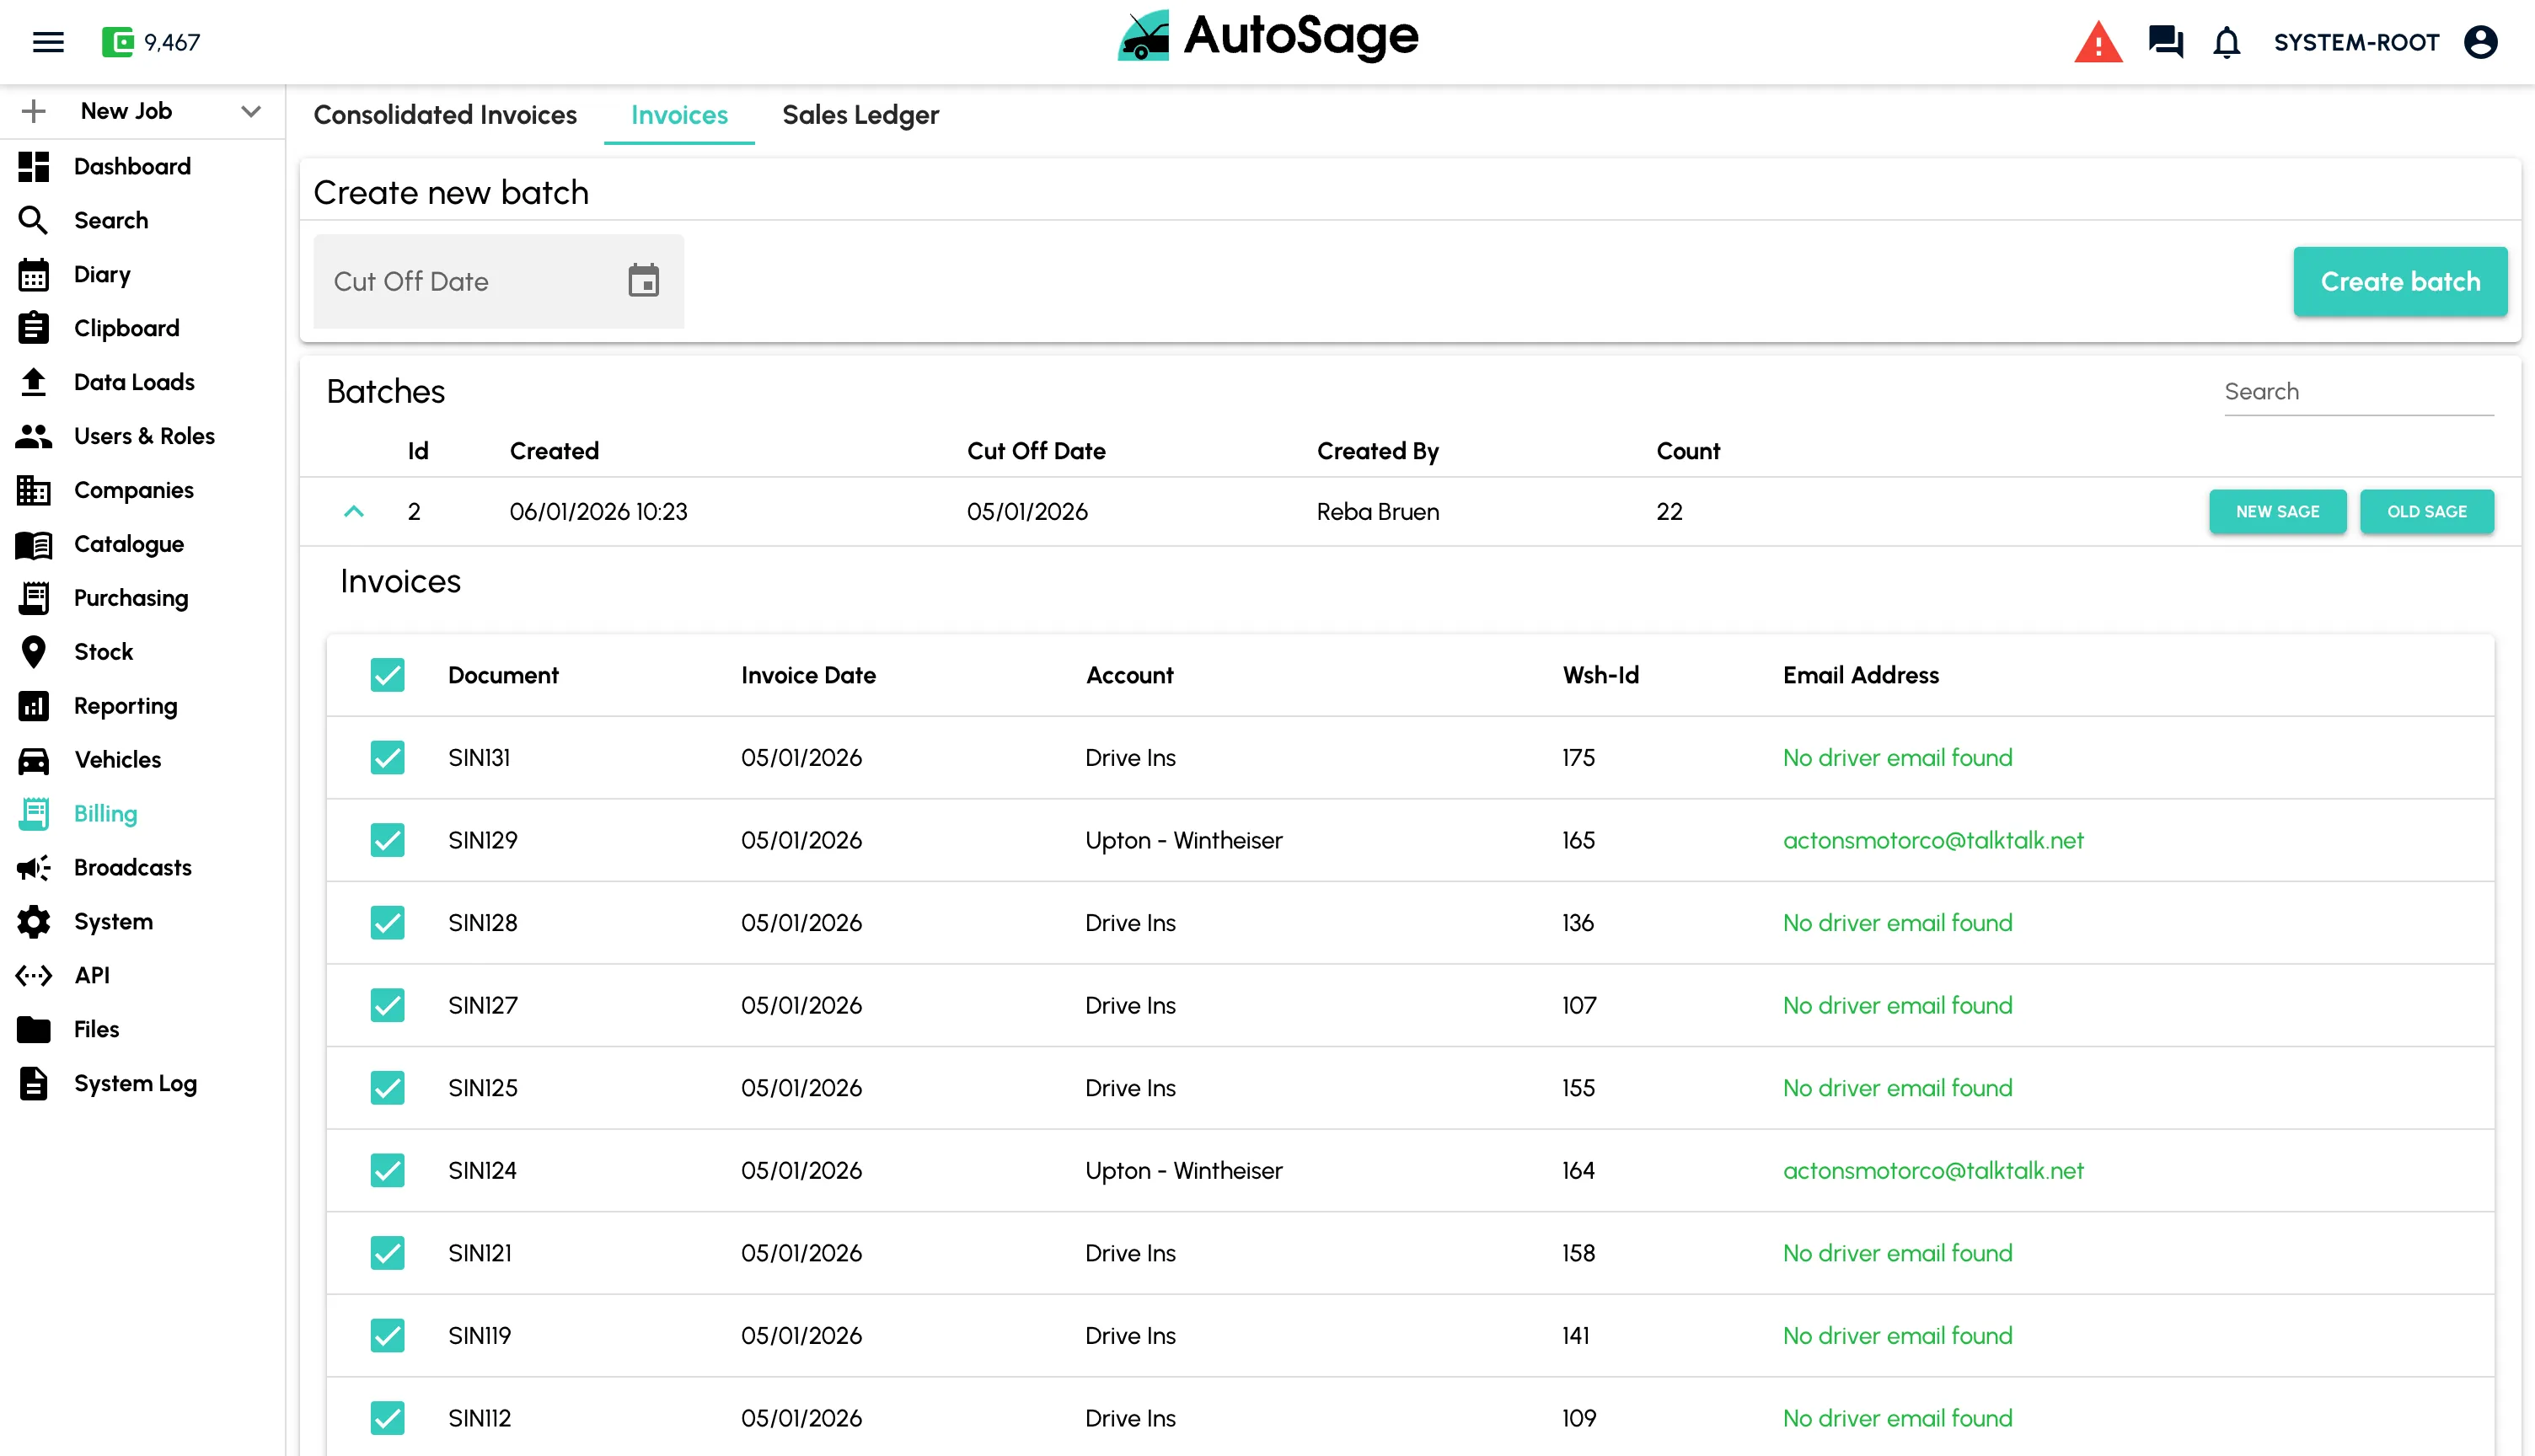The width and height of the screenshot is (2535, 1456).
Task: Open the Stock location pin icon
Action: pos(34,652)
